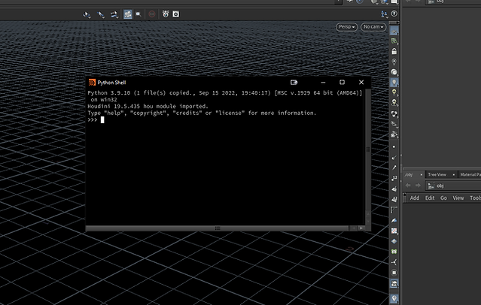This screenshot has height=305, width=481.
Task: Click the last icon above the point dot
Action: coord(394,134)
